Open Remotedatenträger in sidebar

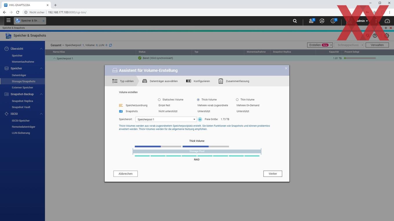tap(23, 127)
